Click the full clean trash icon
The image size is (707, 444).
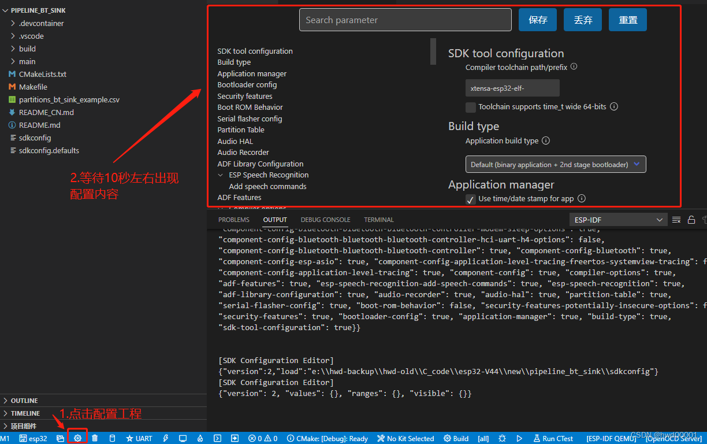95,438
